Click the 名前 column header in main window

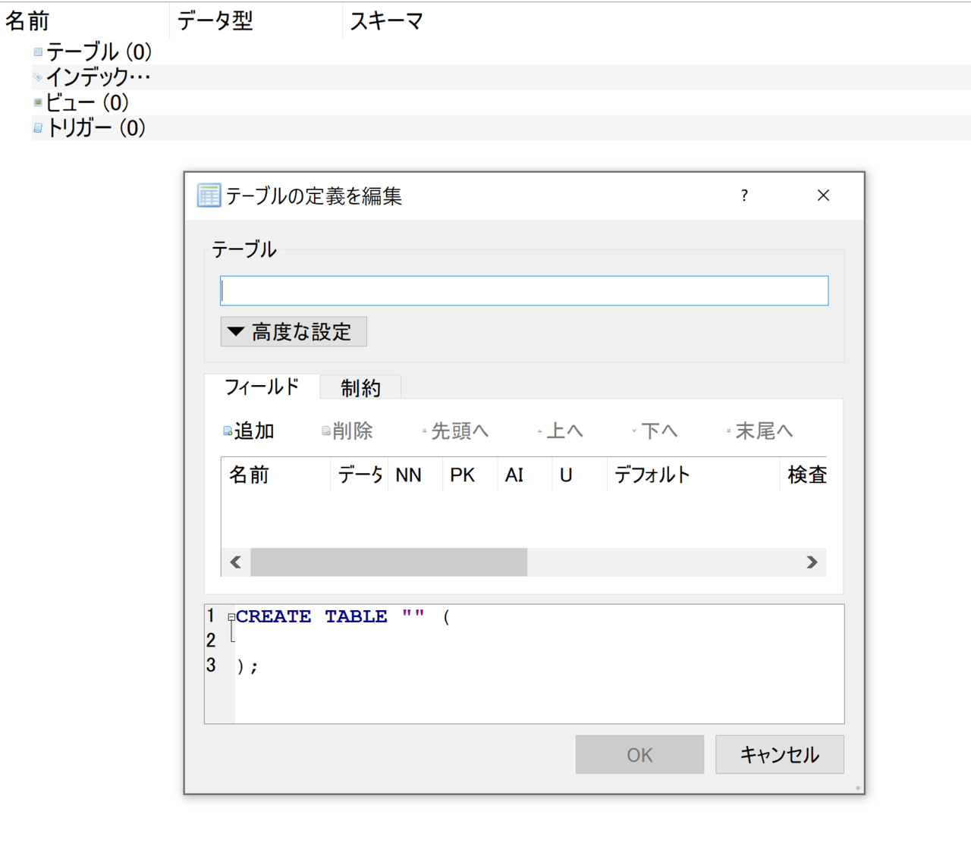tap(85, 20)
